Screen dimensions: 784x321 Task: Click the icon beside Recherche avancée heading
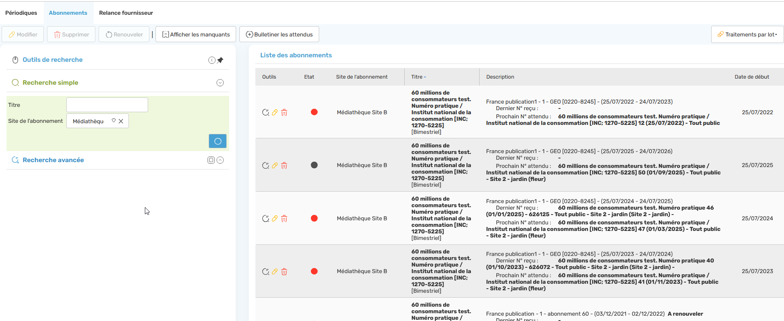pos(16,160)
